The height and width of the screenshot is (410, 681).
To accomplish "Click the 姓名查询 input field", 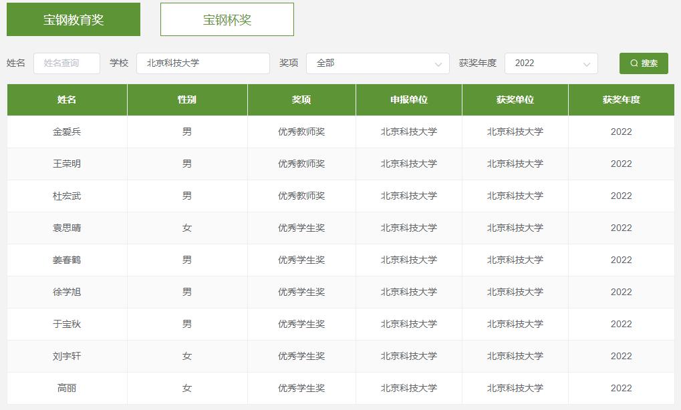I will (67, 63).
